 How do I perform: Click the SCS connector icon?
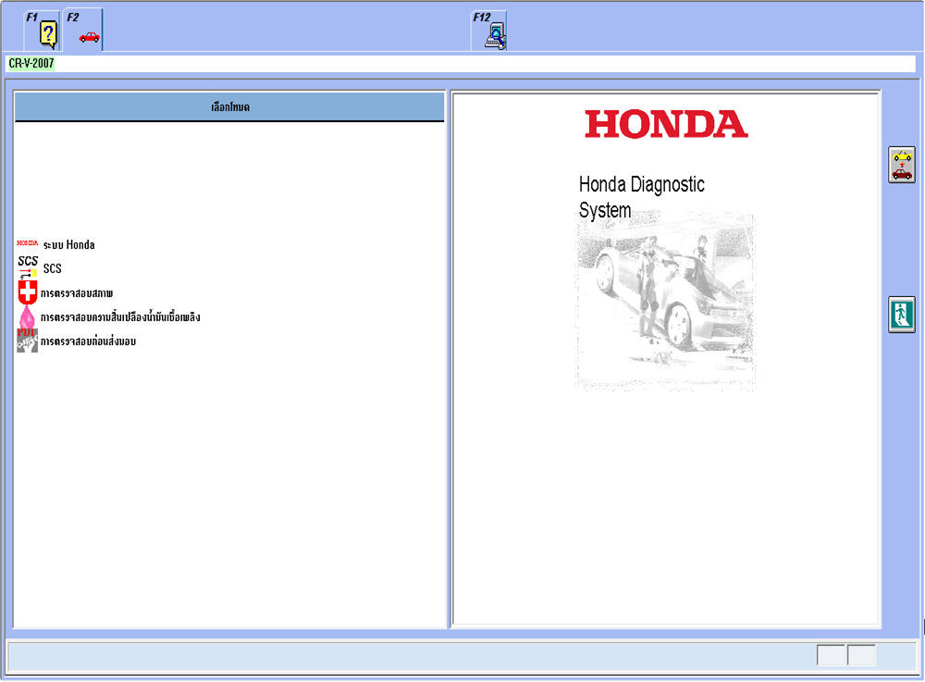coord(27,267)
